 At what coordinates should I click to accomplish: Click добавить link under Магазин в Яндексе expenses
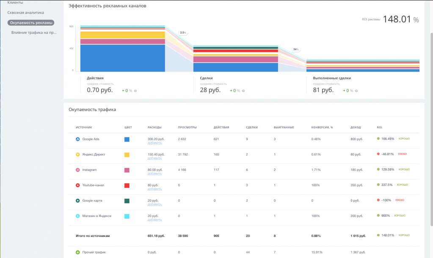(x=154, y=220)
